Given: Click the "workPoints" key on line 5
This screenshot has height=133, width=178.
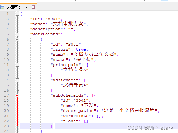Looking at the screenshot, I should tap(45, 34).
